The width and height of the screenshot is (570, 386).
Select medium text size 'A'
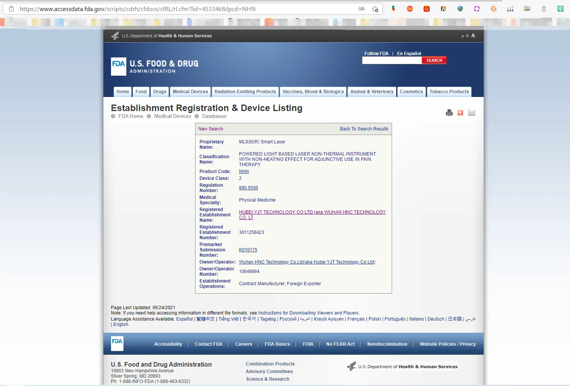pyautogui.click(x=467, y=36)
